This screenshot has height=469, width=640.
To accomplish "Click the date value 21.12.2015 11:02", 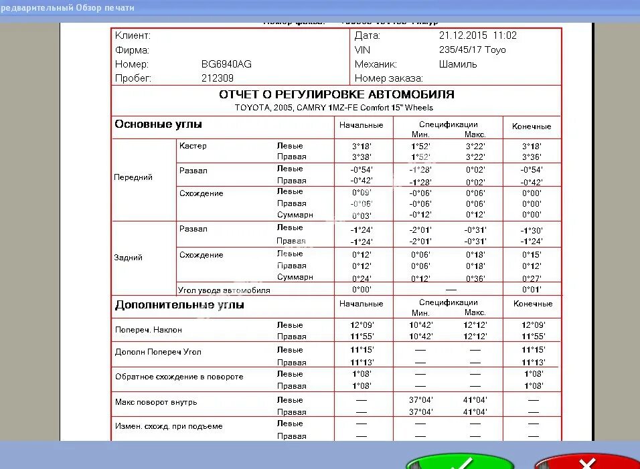I will pos(478,35).
